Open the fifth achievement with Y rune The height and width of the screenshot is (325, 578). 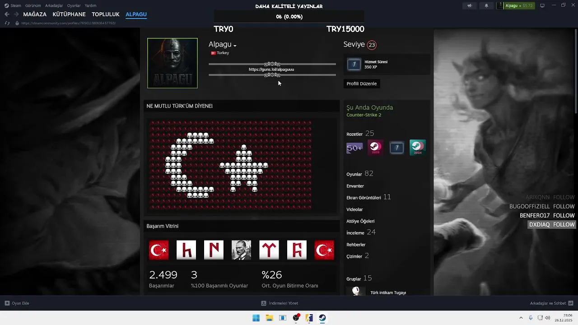click(269, 250)
